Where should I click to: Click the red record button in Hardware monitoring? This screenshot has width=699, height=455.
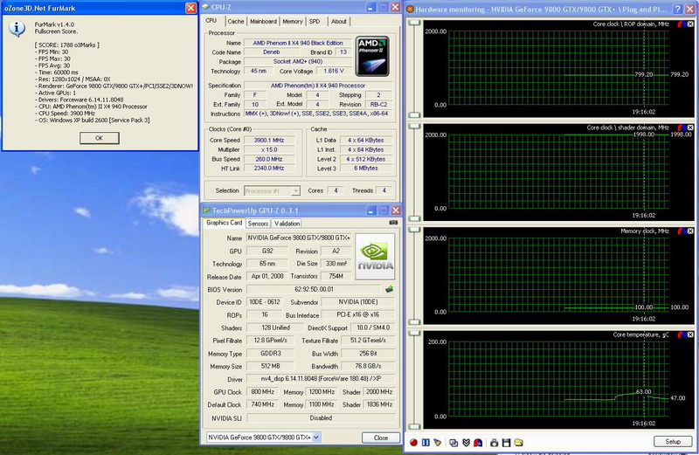pyautogui.click(x=412, y=443)
